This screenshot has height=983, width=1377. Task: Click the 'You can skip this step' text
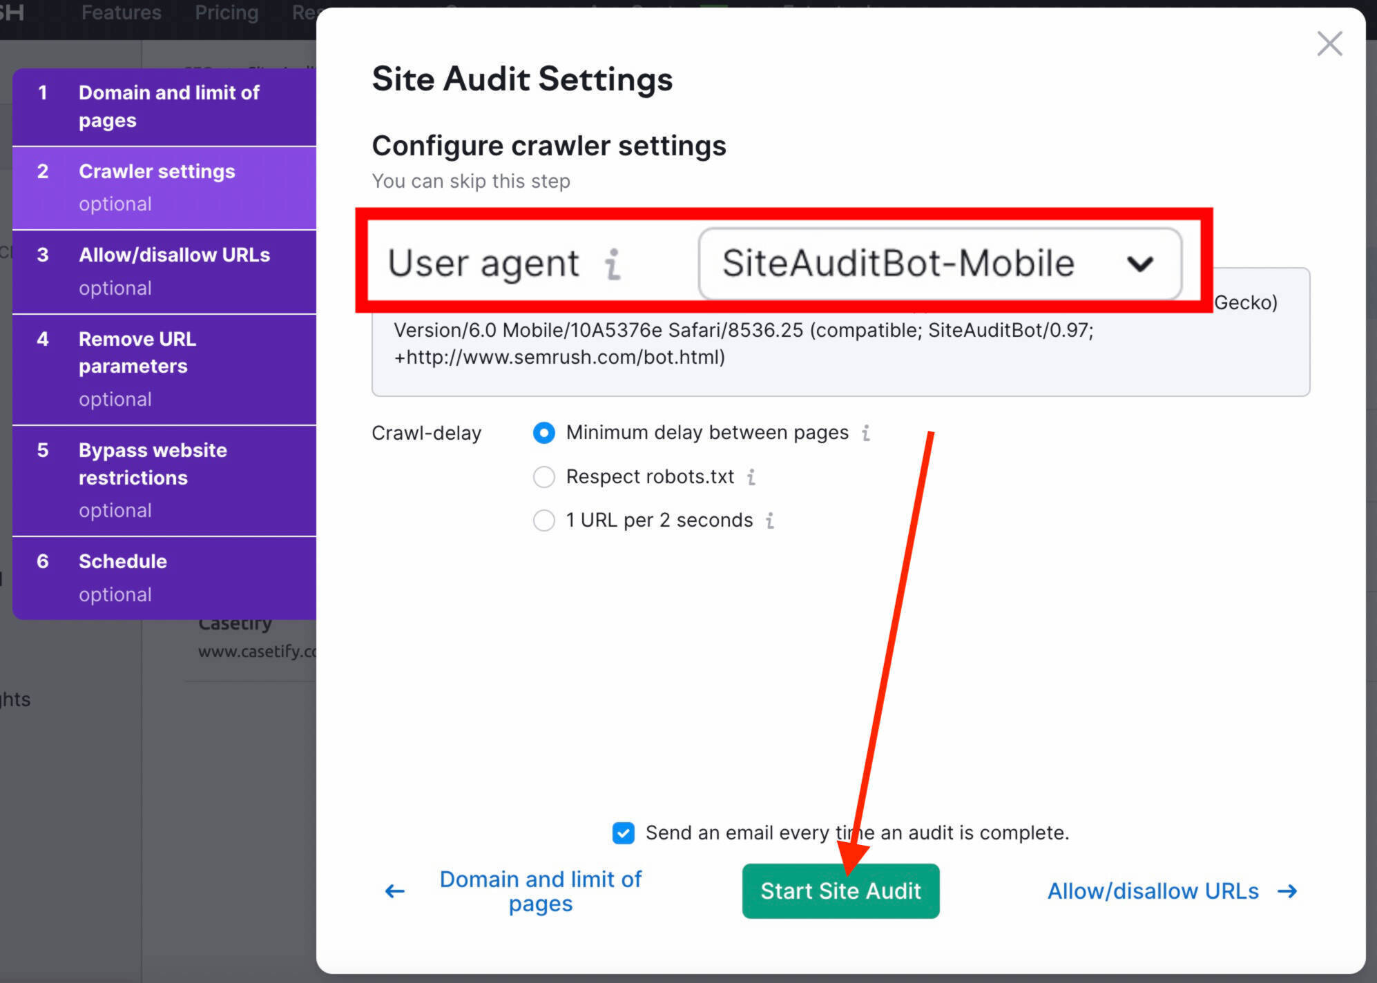471,181
